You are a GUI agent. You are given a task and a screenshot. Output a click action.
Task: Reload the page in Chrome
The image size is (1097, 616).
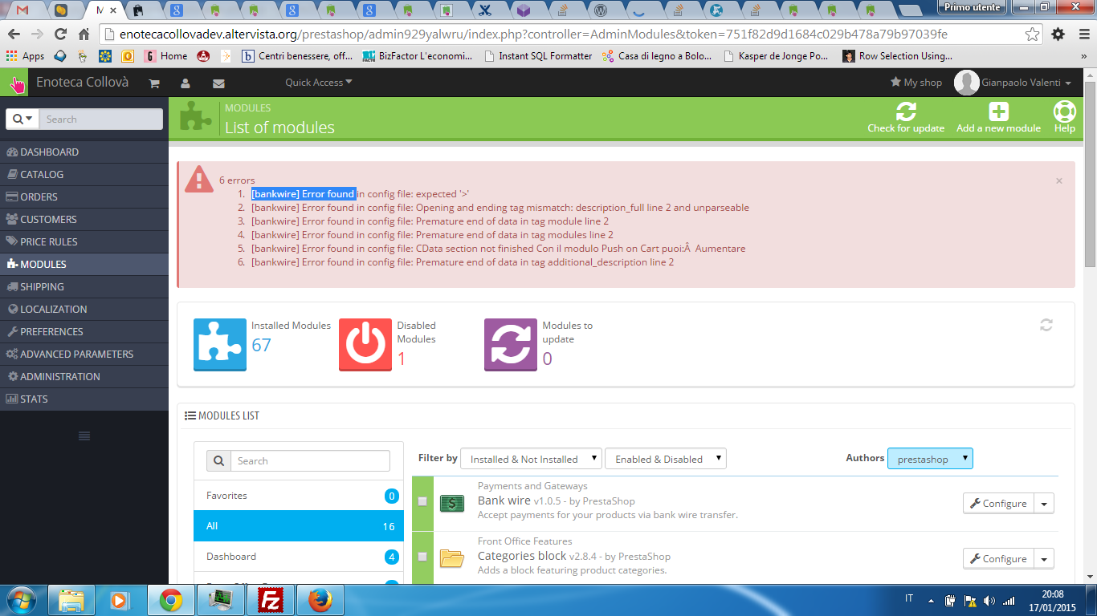point(60,34)
